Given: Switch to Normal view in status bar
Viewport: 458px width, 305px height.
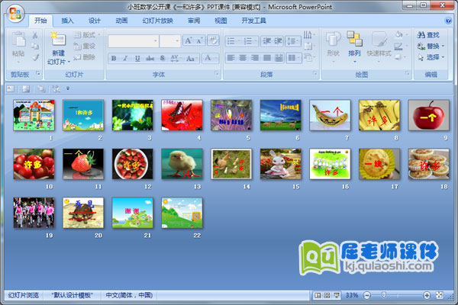Looking at the screenshot, I should click(x=318, y=295).
